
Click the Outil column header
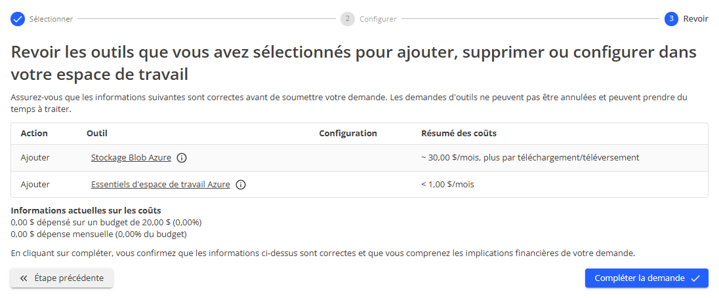tap(97, 134)
